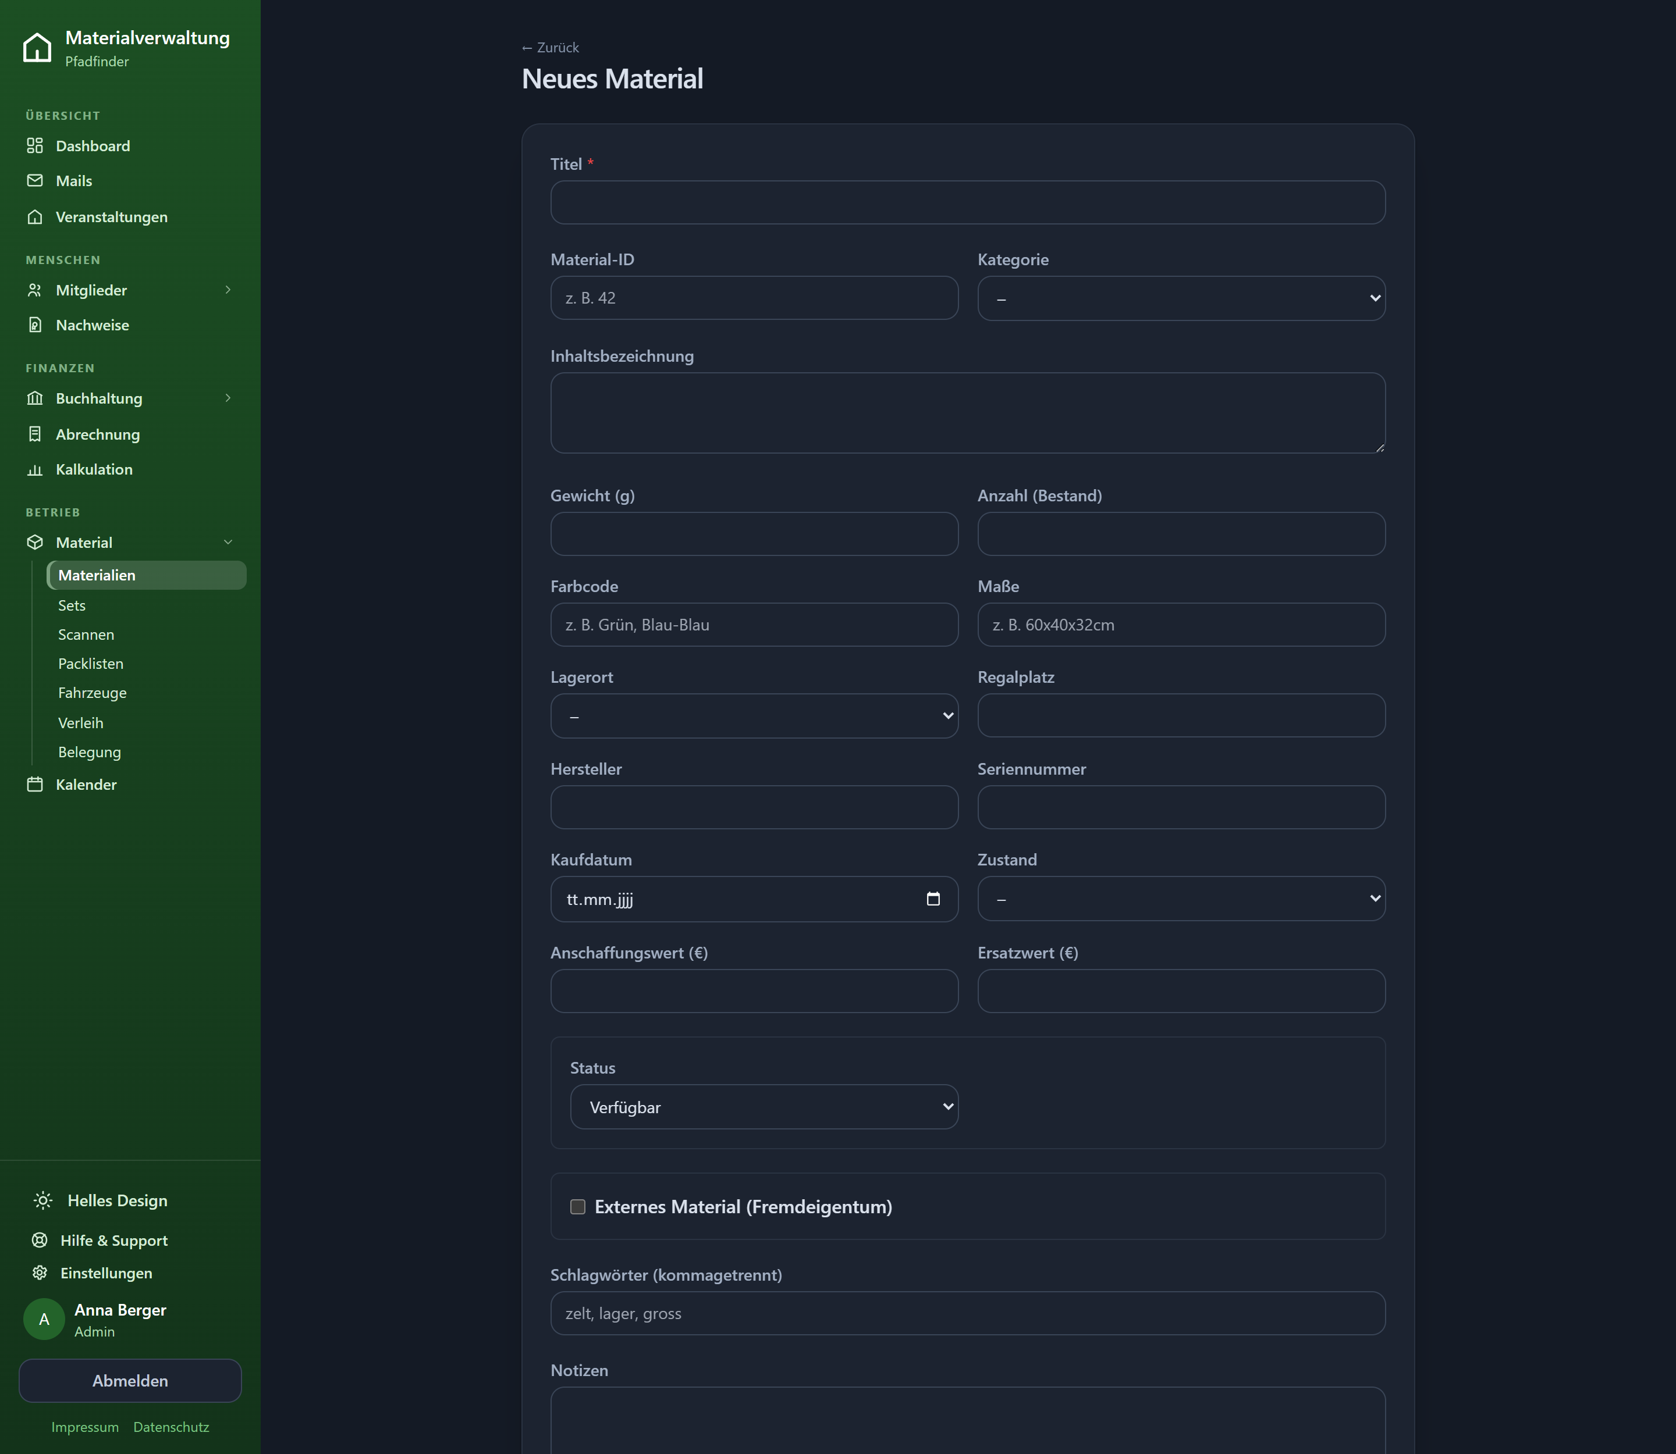Select the Belegung submenu item
Viewport: 1676px width, 1454px height.
pyautogui.click(x=146, y=752)
